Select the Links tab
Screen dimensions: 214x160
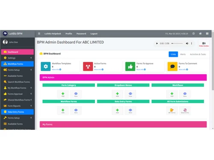click(x=173, y=54)
